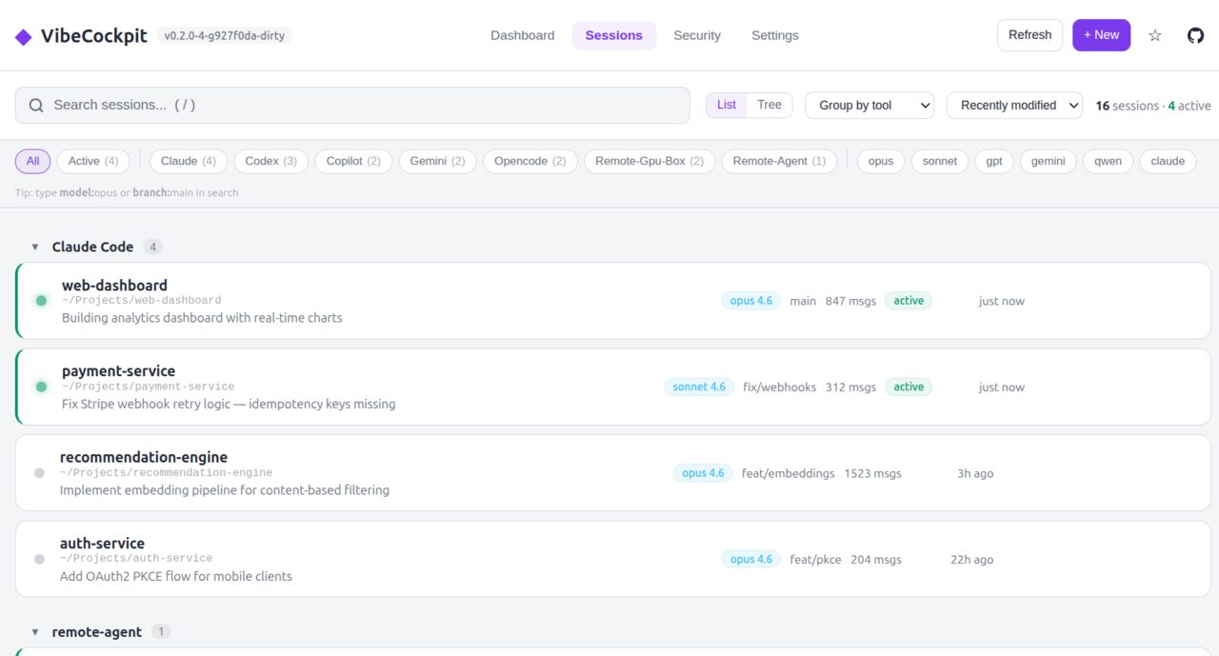Click web-dashboard green status dot
Screen dimensions: 1219x656
(x=41, y=301)
